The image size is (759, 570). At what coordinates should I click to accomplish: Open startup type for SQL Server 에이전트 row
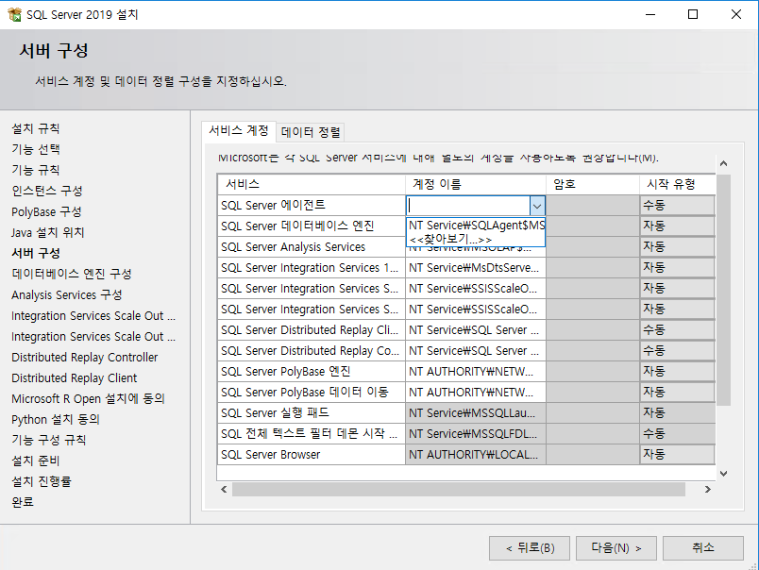click(677, 205)
